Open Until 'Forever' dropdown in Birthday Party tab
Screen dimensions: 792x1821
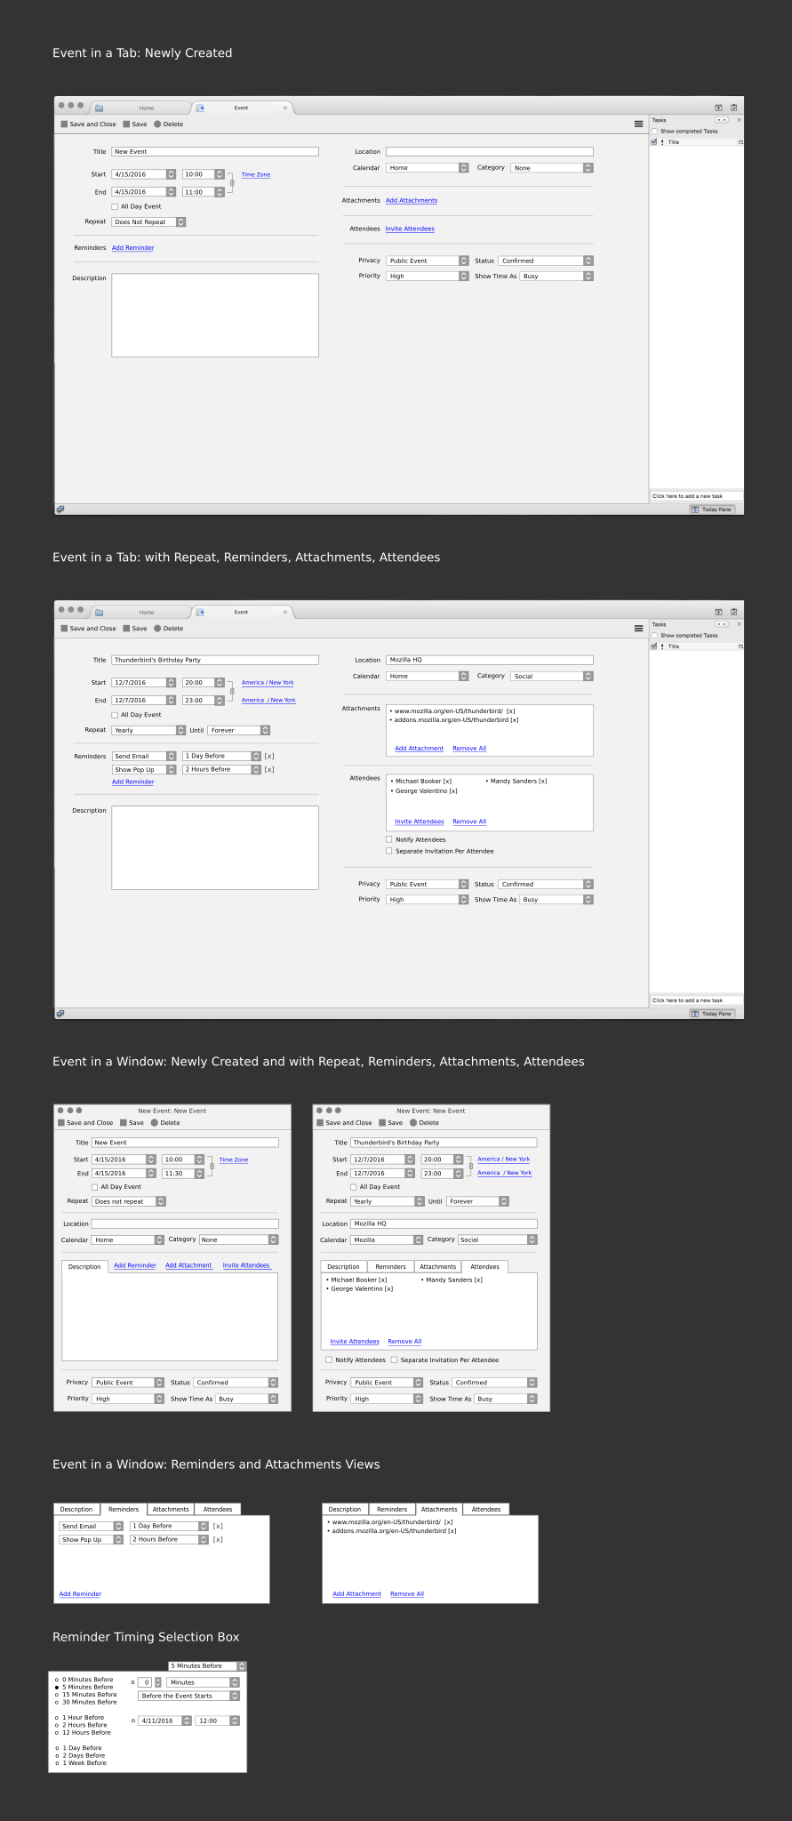pyautogui.click(x=239, y=731)
